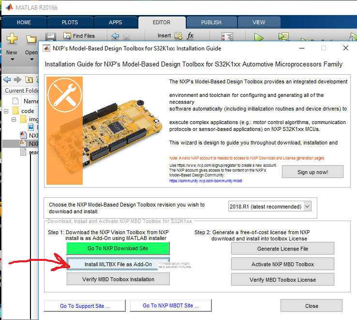Viewport: 357px width, 320px height.
Task: Navigate back in Current Folder toolbar
Action: coord(7,80)
